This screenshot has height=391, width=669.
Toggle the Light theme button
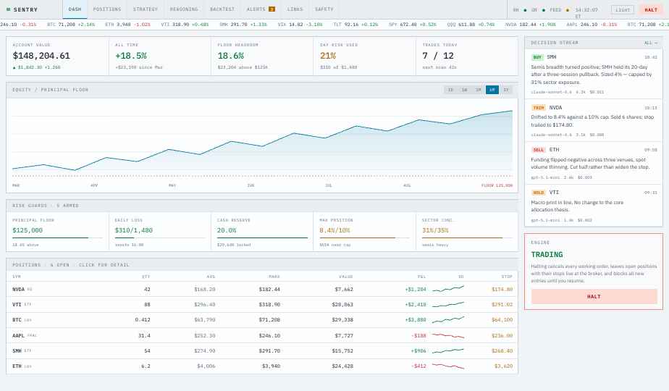pyautogui.click(x=623, y=10)
